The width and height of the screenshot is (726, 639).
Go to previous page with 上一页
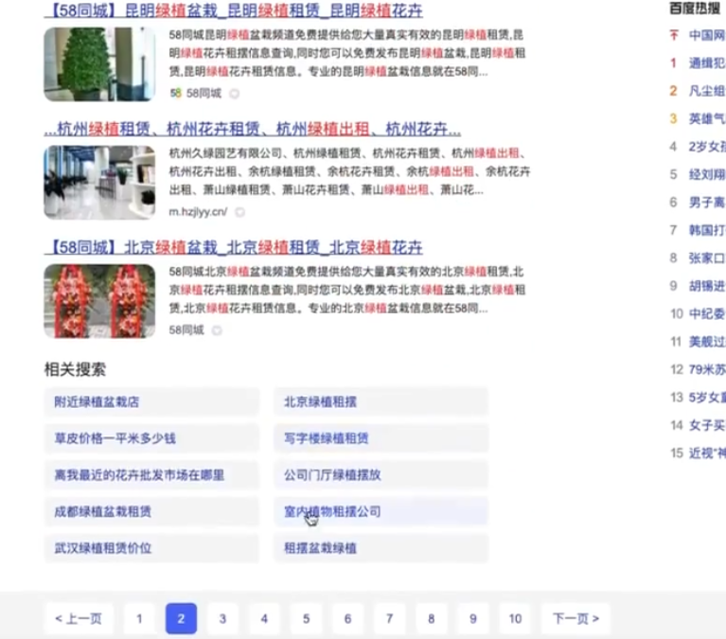point(79,618)
